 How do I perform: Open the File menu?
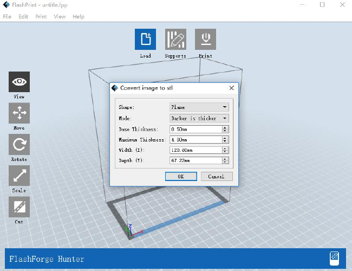click(7, 17)
